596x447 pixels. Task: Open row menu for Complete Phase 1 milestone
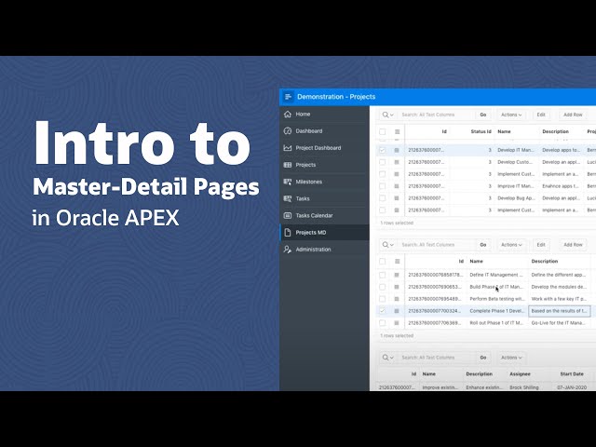tap(397, 311)
